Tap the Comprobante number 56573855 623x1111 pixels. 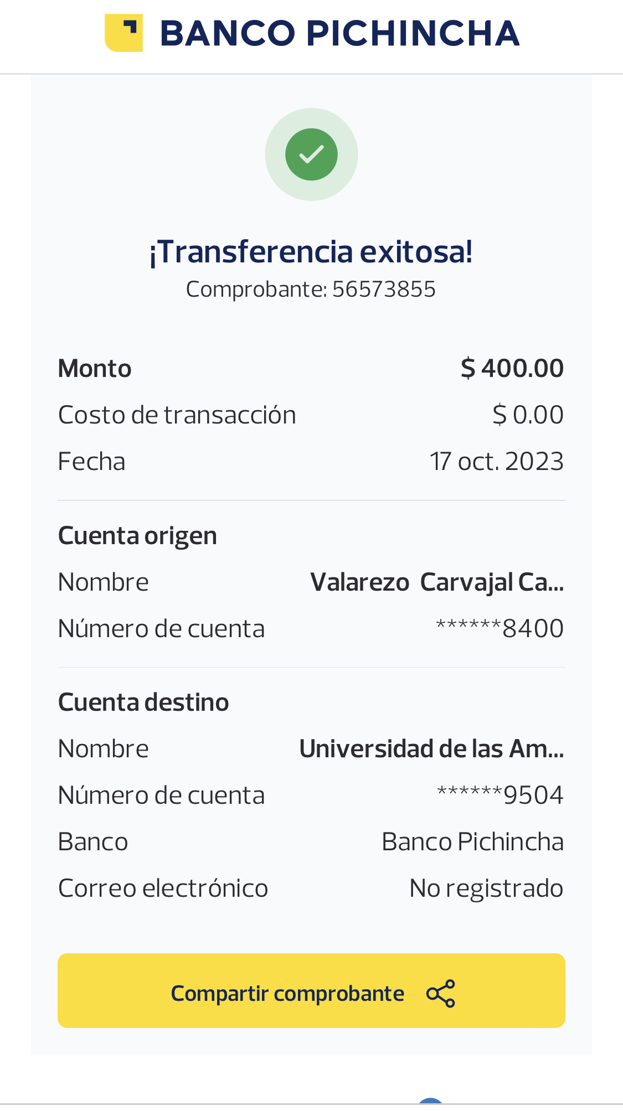click(384, 290)
